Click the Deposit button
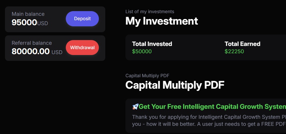The height and width of the screenshot is (134, 286). pos(82,19)
